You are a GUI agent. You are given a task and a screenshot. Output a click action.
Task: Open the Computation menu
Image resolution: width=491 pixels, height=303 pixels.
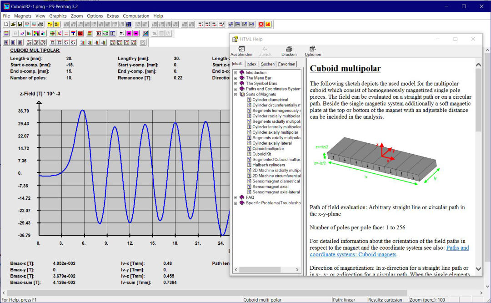pos(136,16)
